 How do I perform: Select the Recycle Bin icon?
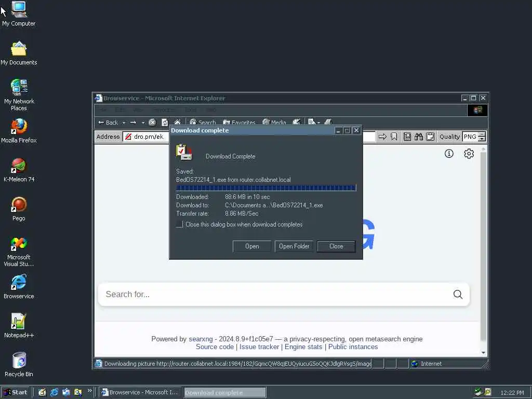(19, 365)
